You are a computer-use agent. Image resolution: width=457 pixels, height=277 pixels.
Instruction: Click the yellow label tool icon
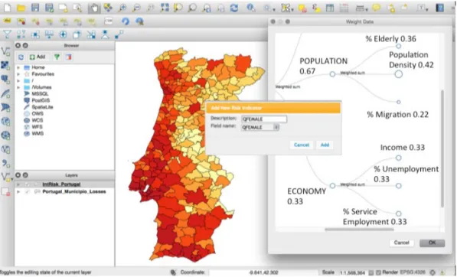coord(7,21)
